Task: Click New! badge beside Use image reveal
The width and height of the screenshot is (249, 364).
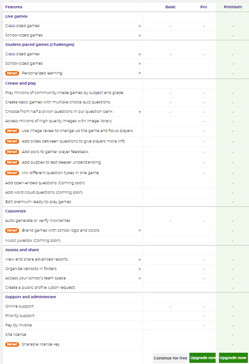Action: [12, 131]
